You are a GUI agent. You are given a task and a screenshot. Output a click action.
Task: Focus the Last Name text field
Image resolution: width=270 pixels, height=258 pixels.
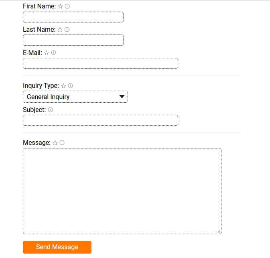73,40
